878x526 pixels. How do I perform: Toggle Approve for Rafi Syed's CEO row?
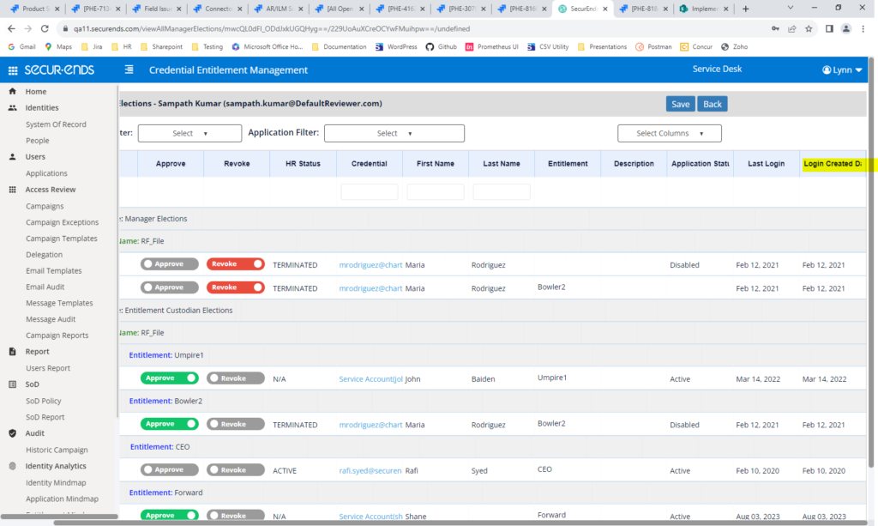tap(169, 470)
